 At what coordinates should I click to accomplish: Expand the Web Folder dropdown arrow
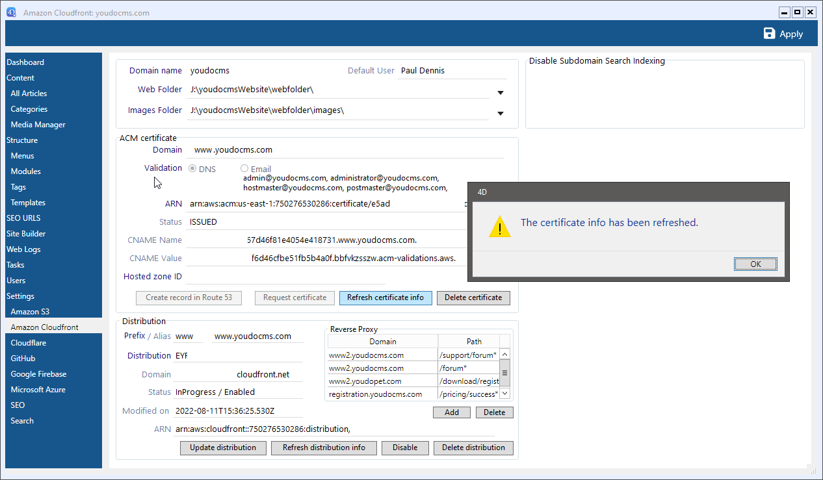tap(501, 93)
